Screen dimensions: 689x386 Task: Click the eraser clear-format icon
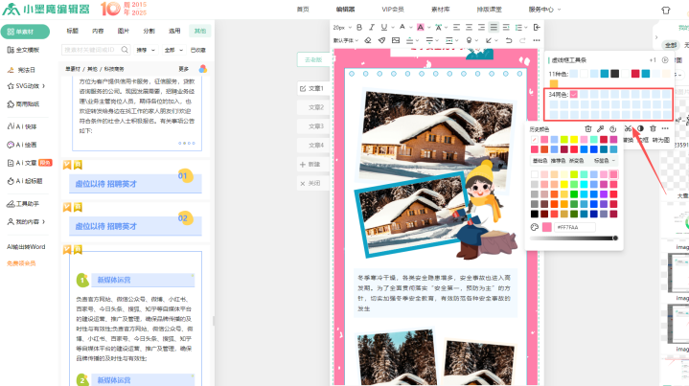[x=369, y=41]
